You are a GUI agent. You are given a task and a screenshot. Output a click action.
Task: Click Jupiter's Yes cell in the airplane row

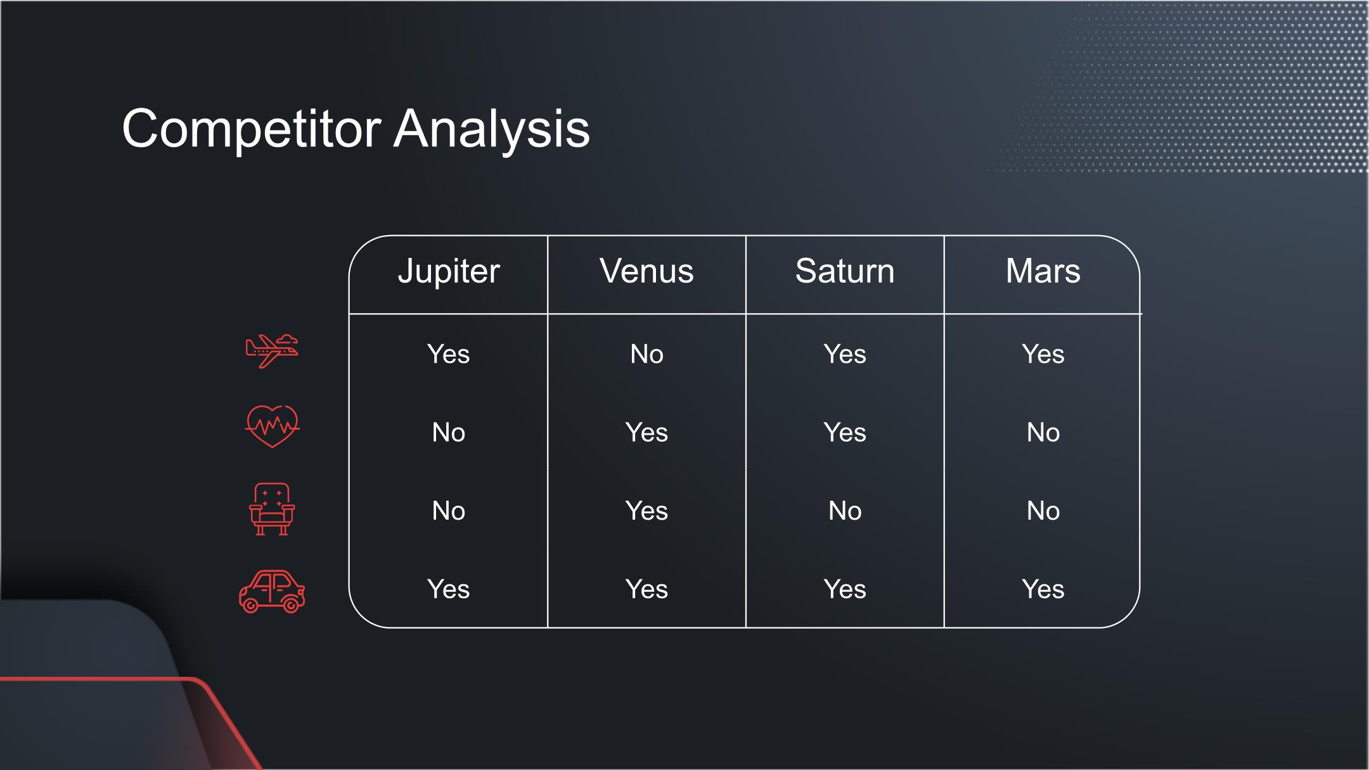click(449, 354)
